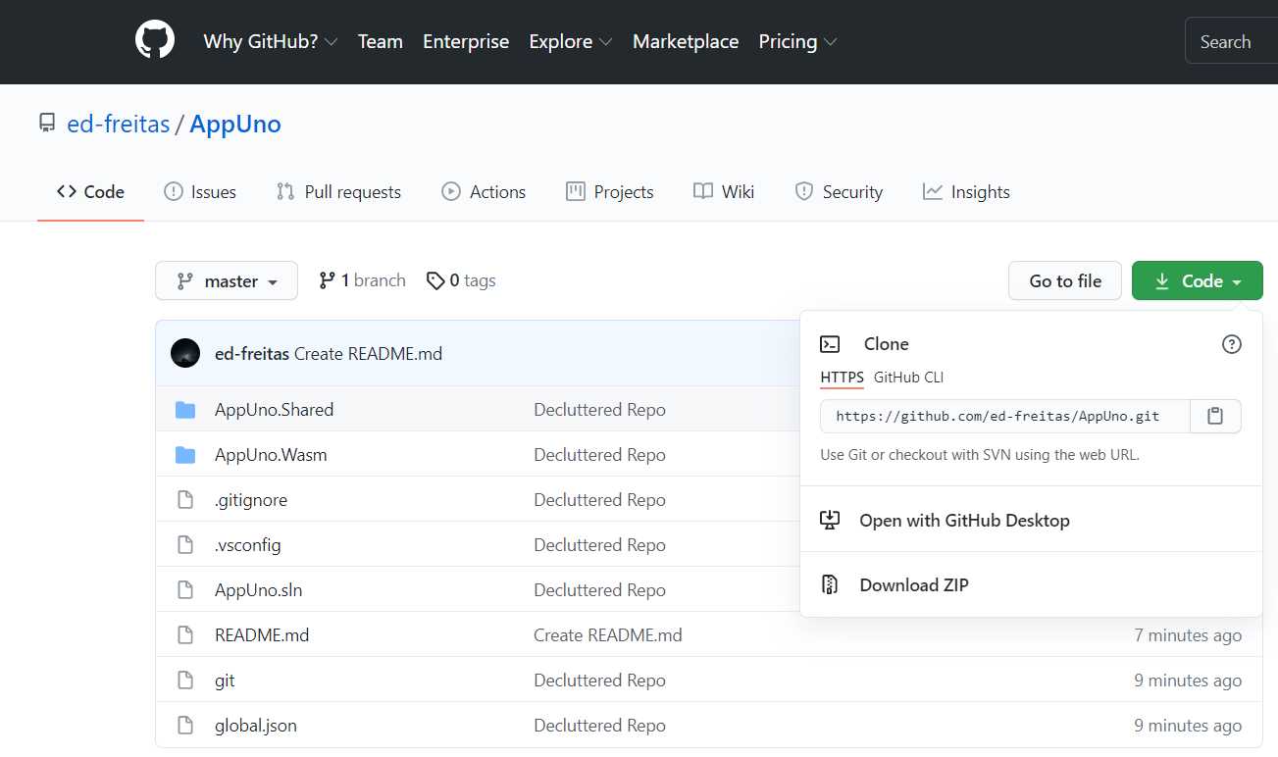1278x757 pixels.
Task: Select the HTTPS clone tab
Action: [x=842, y=377]
